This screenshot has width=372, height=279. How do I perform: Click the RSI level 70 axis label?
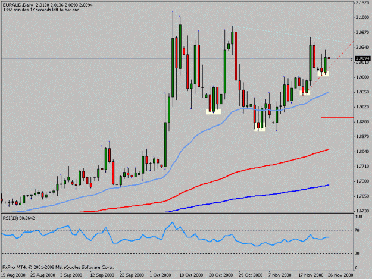coord(357,230)
